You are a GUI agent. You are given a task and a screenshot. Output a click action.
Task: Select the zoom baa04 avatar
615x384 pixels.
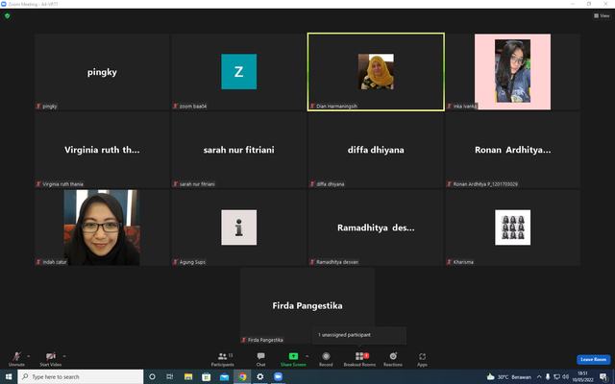point(239,71)
